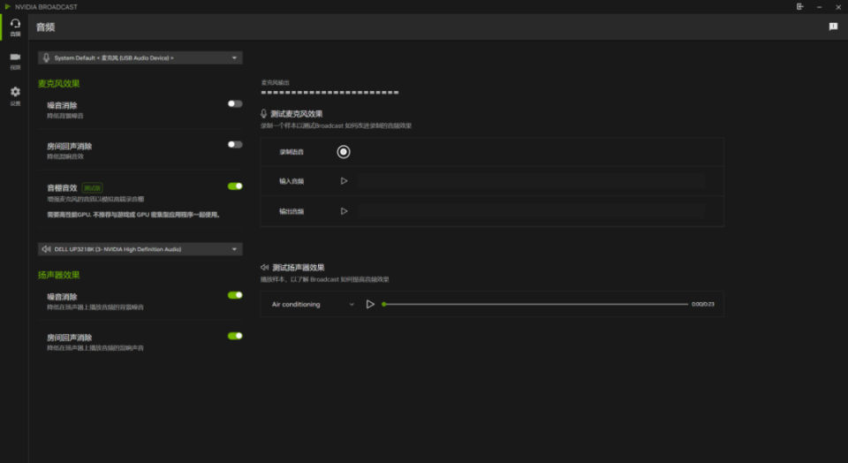The width and height of the screenshot is (848, 463).
Task: Click the 测试版 badge next to 音棚音效
Action: pos(92,187)
